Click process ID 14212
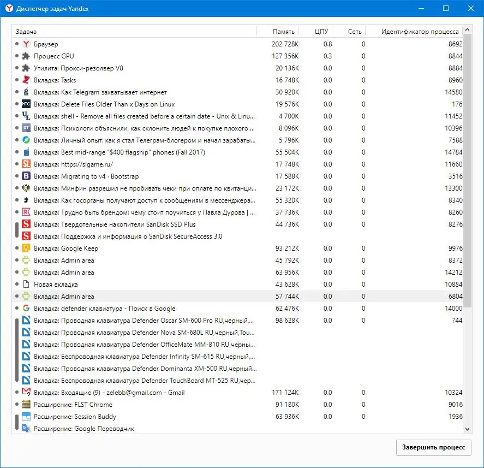The height and width of the screenshot is (468, 484). pos(453,272)
